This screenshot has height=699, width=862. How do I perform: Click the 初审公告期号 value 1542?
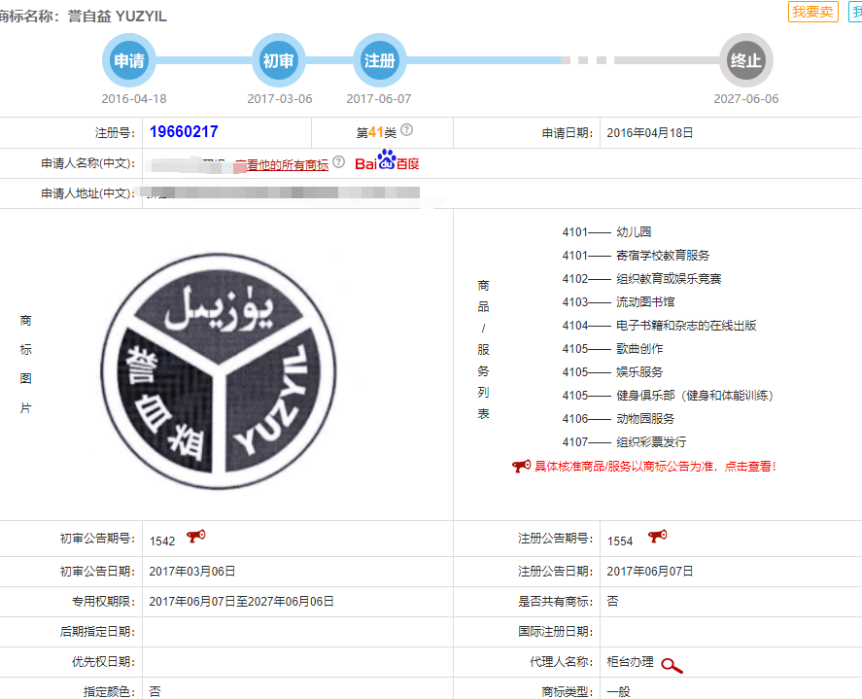click(162, 542)
